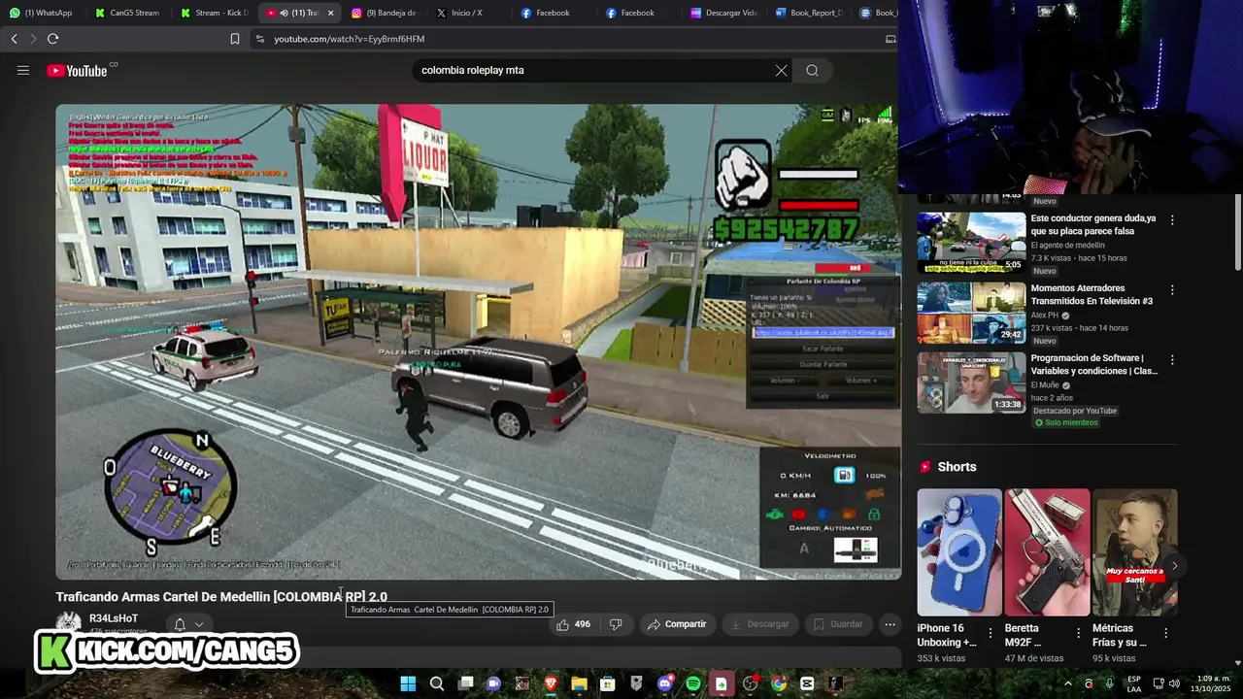The image size is (1243, 699).
Task: Click the browser address bar URL
Action: coord(349,39)
